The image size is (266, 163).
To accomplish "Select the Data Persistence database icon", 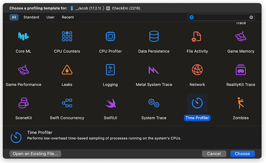I will point(154,36).
